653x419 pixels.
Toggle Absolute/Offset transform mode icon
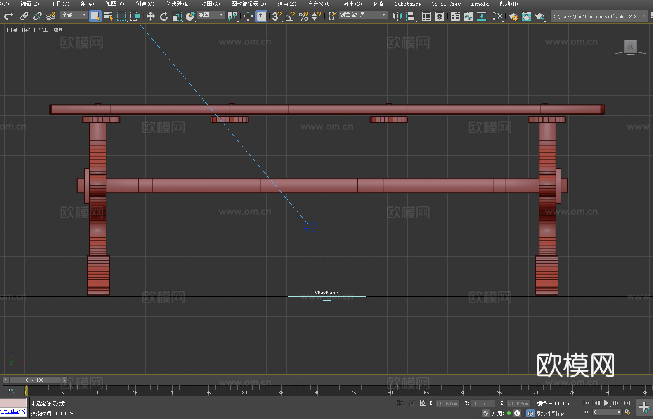tap(423, 403)
